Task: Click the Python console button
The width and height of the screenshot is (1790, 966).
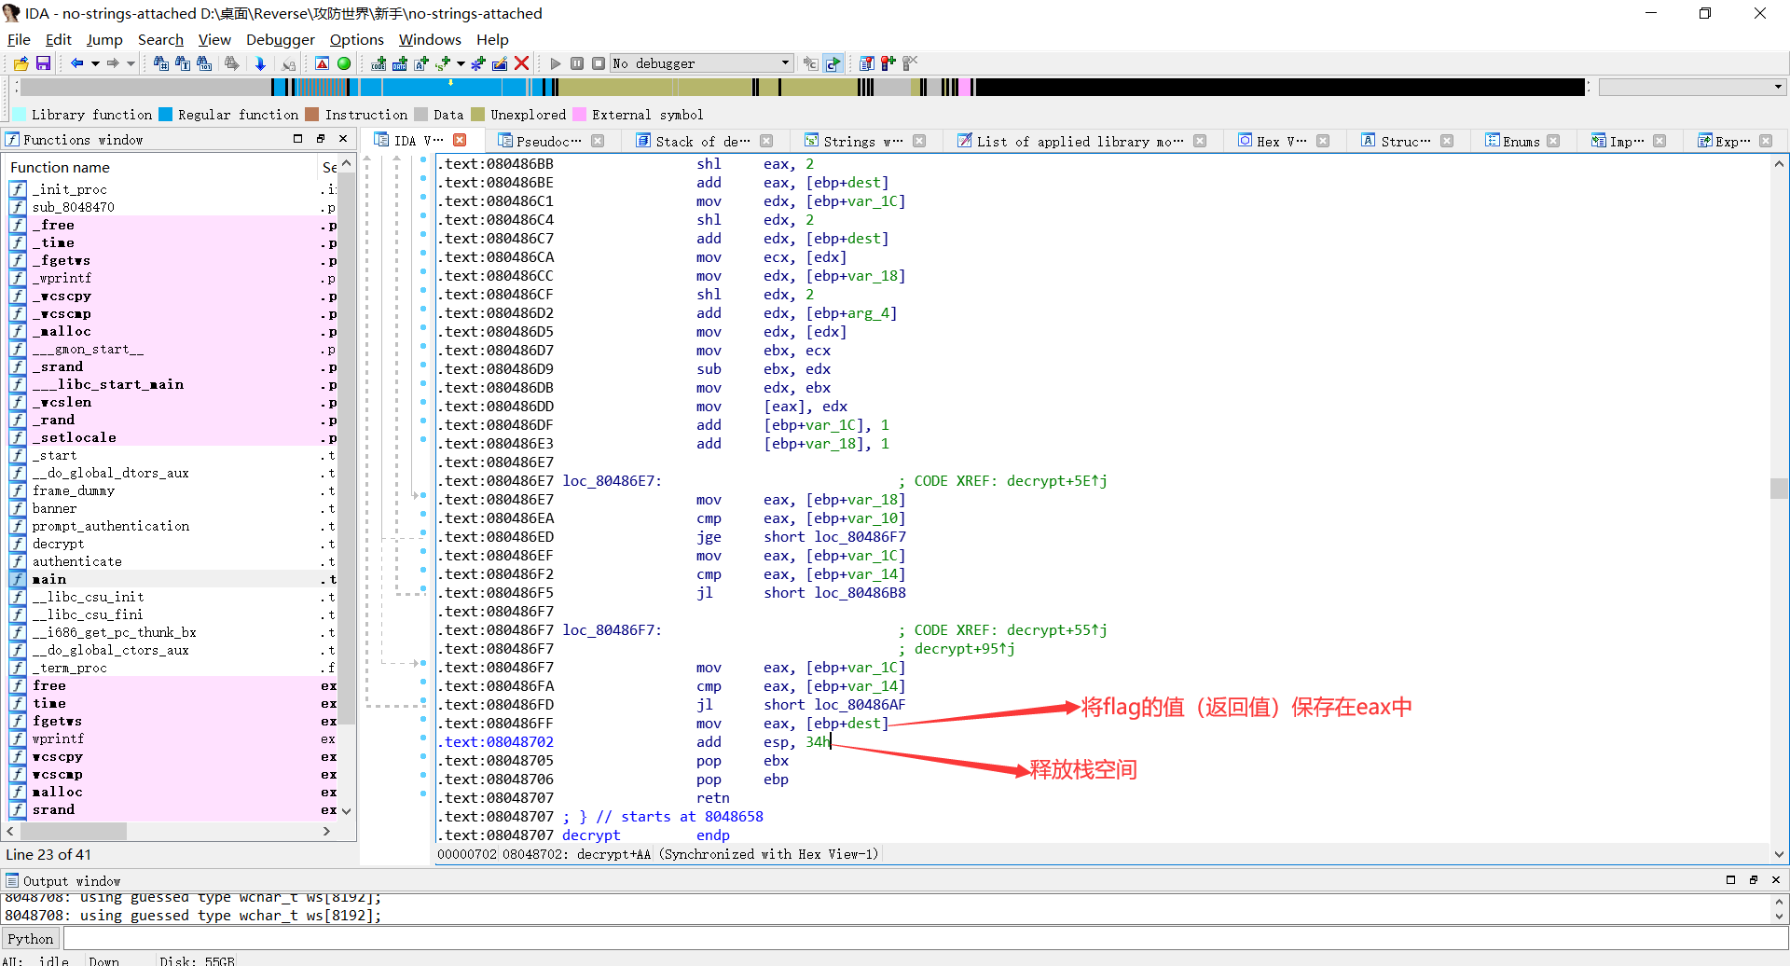Action: (x=31, y=939)
